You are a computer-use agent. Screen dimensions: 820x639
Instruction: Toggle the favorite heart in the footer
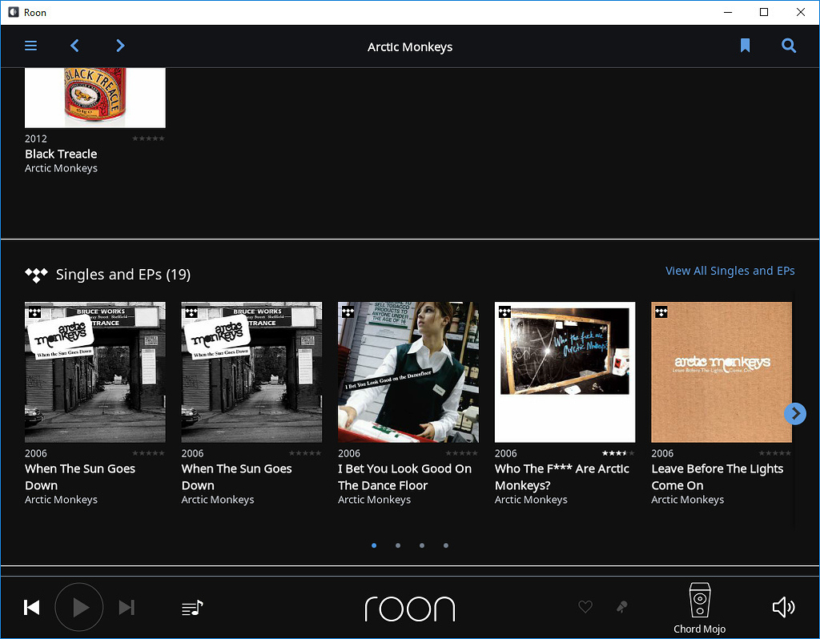point(585,607)
